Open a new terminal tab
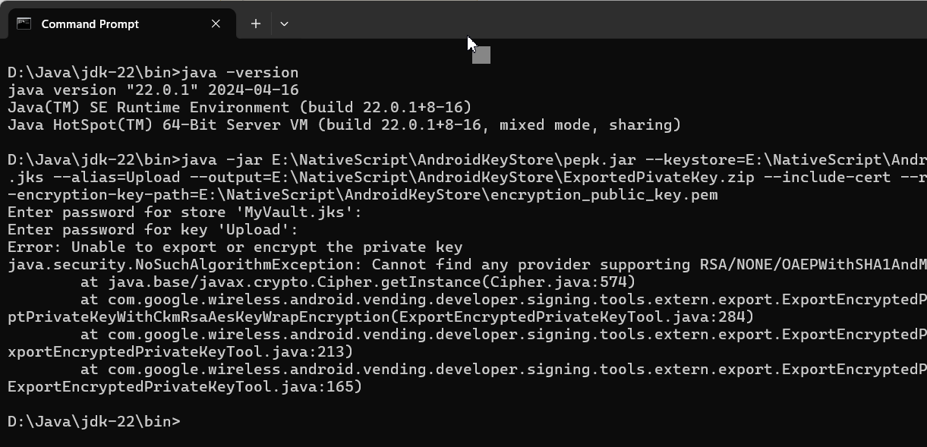 (256, 24)
